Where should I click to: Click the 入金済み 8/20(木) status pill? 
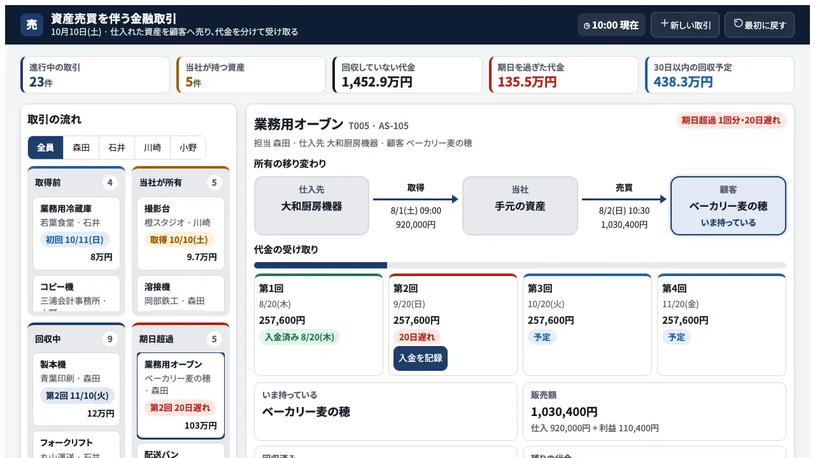pyautogui.click(x=299, y=337)
